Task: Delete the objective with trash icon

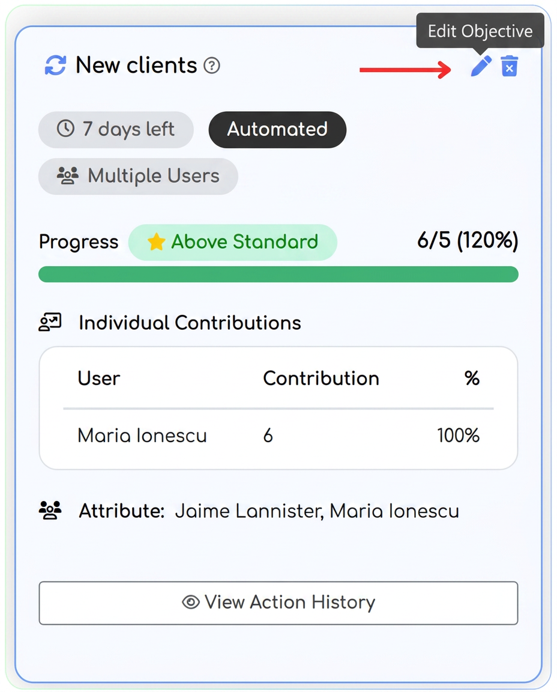Action: click(510, 66)
